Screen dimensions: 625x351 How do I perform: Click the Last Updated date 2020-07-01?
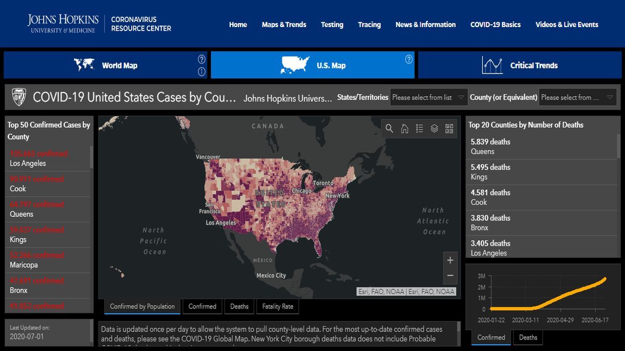point(27,336)
